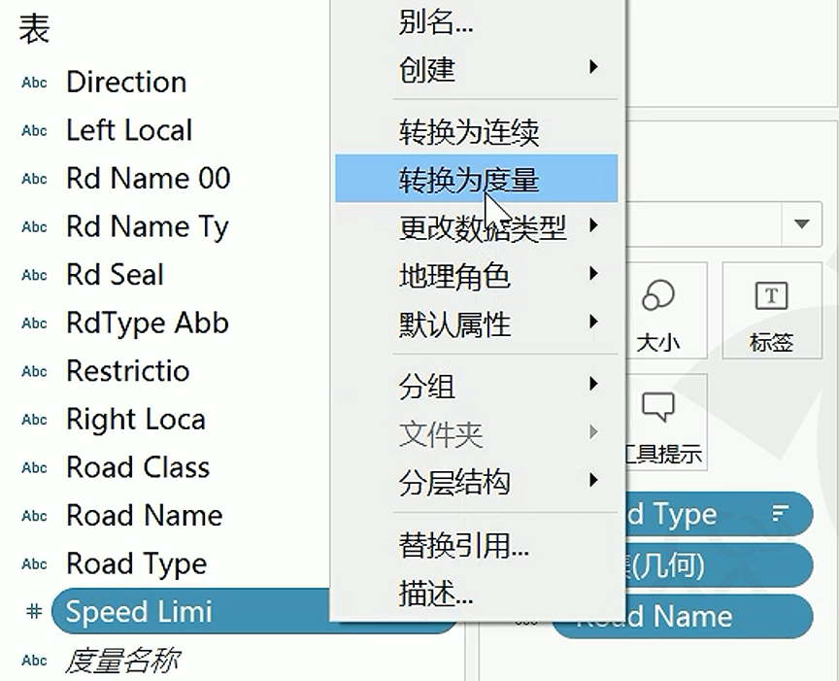Click the Abc icon beside Road Class

pos(34,467)
